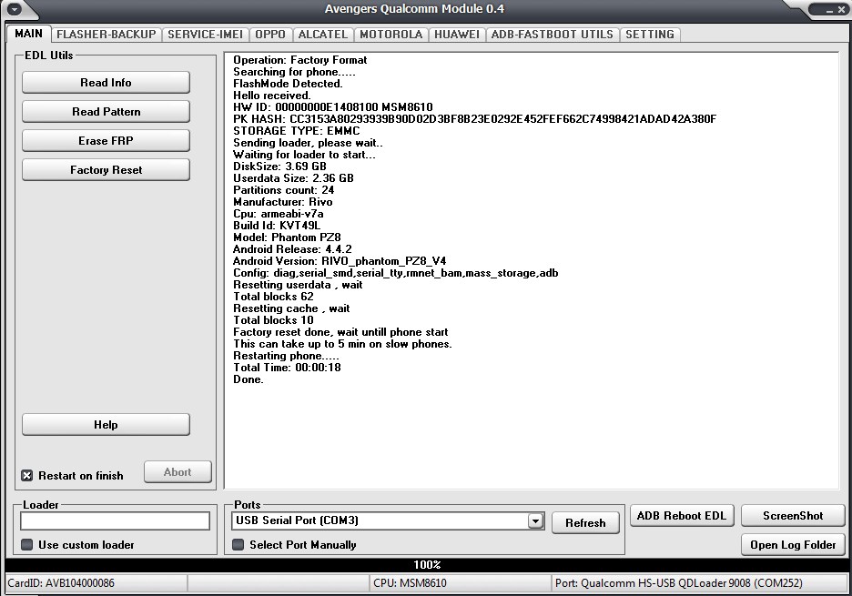Open the top-left window menu arrow icon
This screenshot has height=596, width=852.
click(x=15, y=9)
